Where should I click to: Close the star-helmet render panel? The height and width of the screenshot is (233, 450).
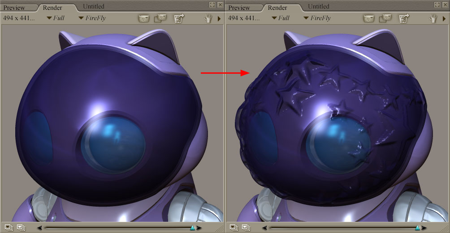(445, 4)
